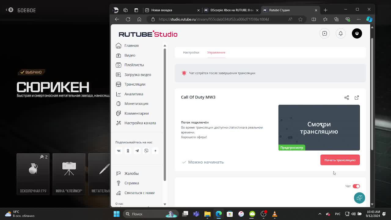This screenshot has height=220, width=391.
Task: Open the Odnoklassniki social icon
Action: [x=128, y=151]
